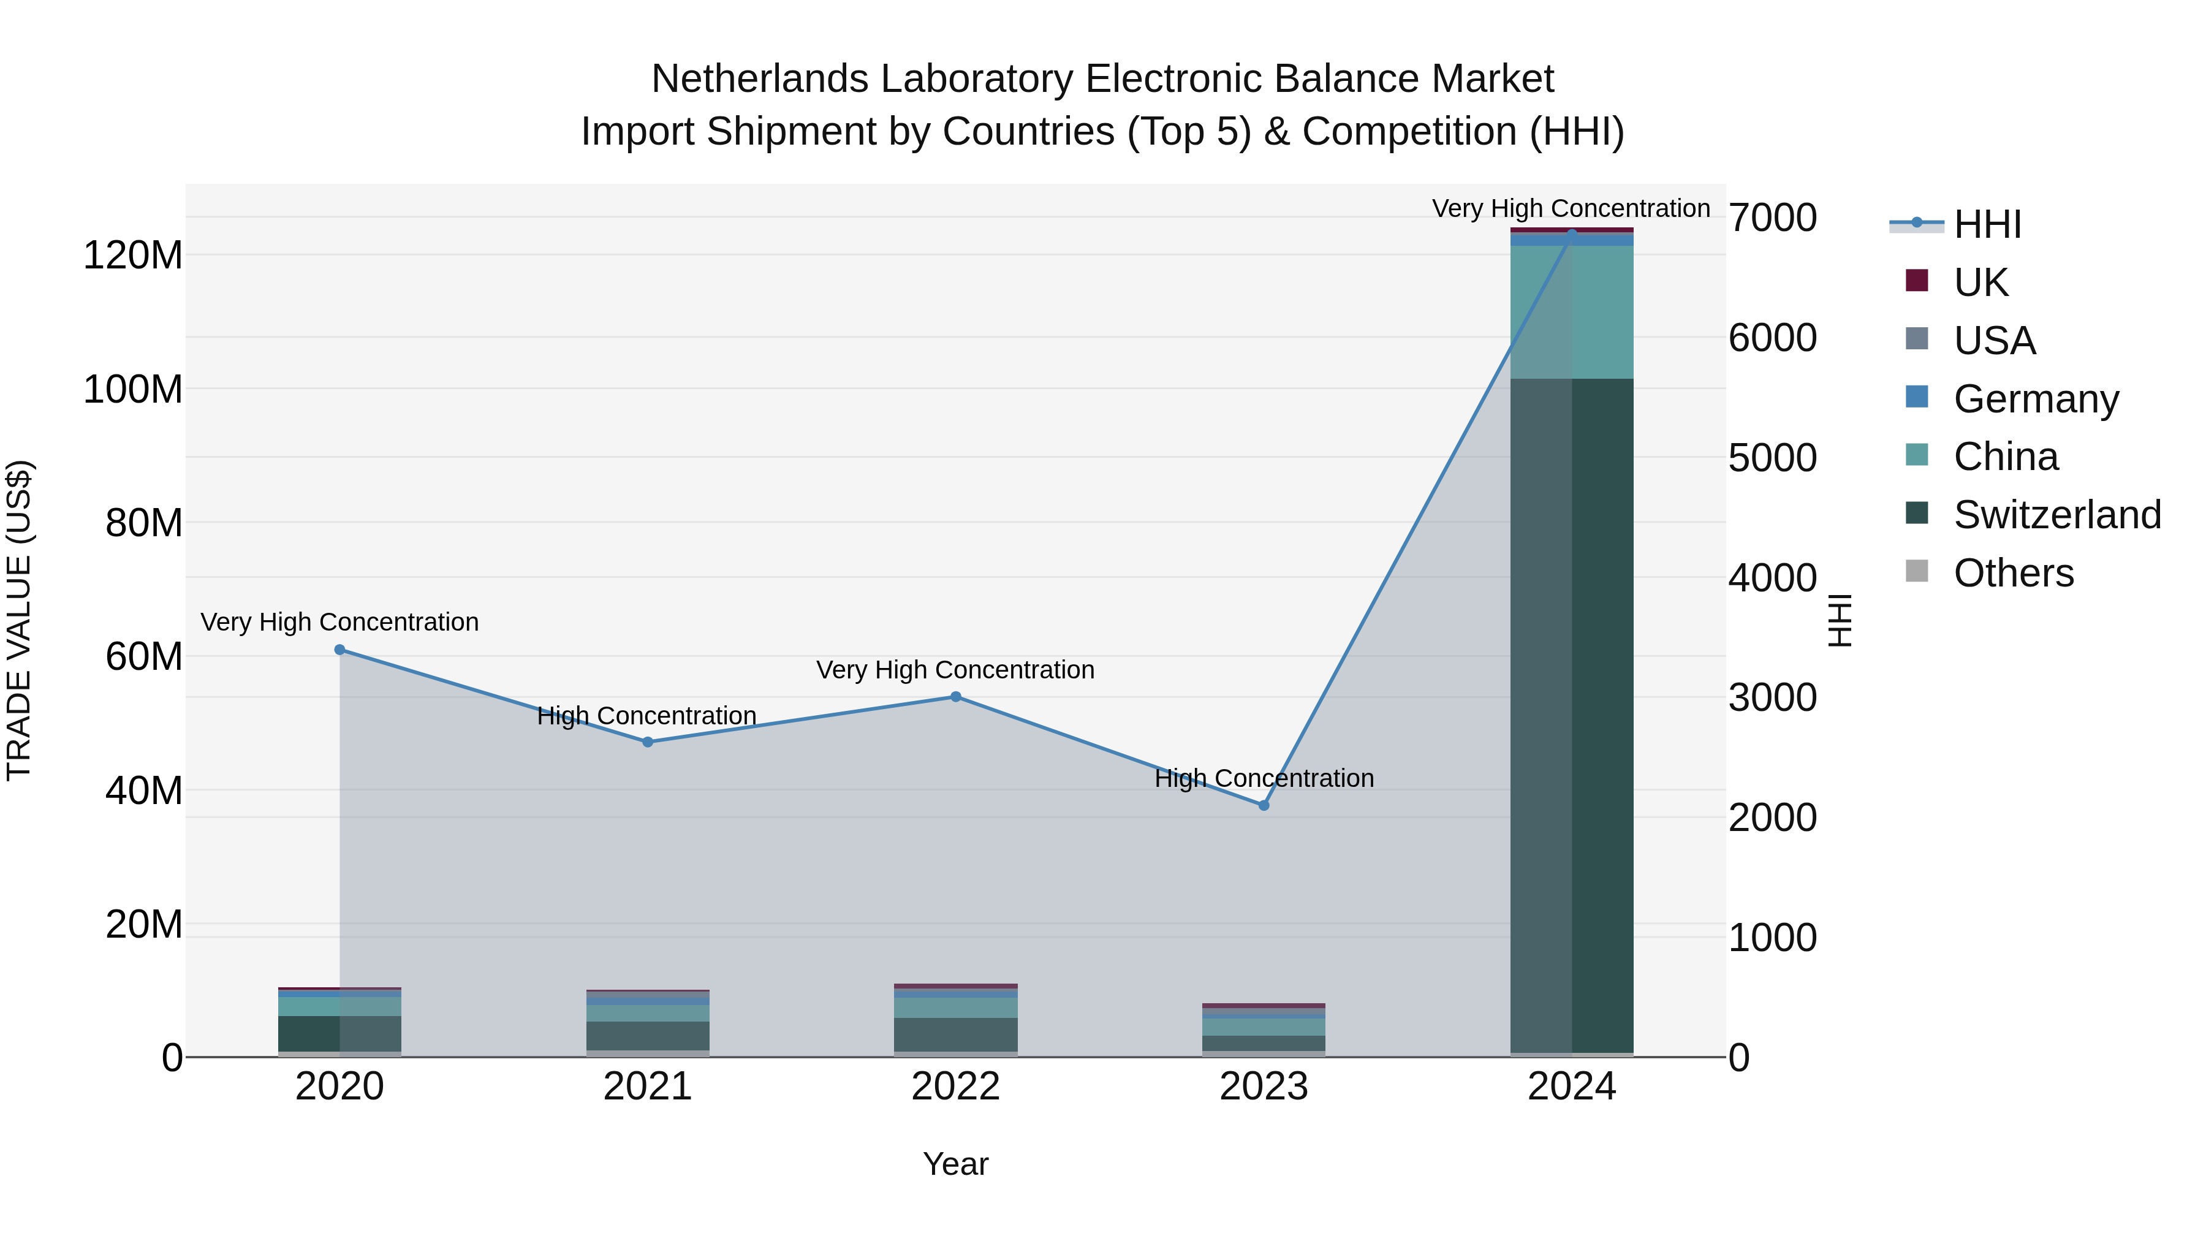Click the 2021 'High Concentration' annotation

click(646, 716)
